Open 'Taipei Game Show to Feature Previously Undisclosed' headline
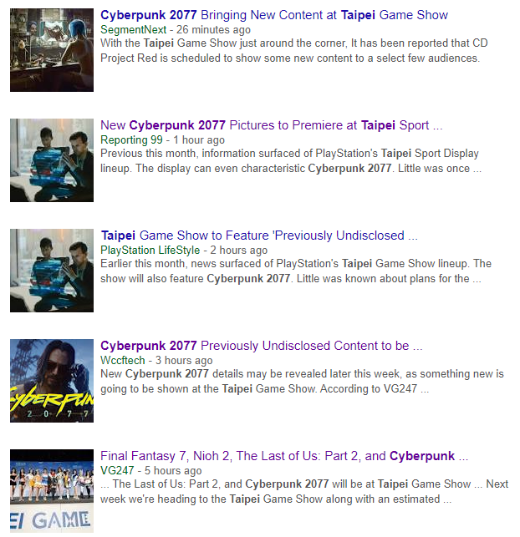The image size is (520, 537). pos(259,236)
